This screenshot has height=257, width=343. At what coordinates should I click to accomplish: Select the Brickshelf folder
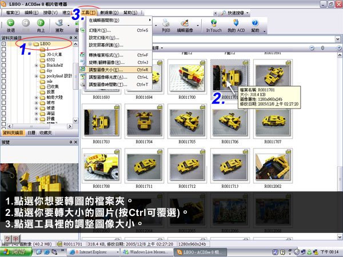coord(55,65)
